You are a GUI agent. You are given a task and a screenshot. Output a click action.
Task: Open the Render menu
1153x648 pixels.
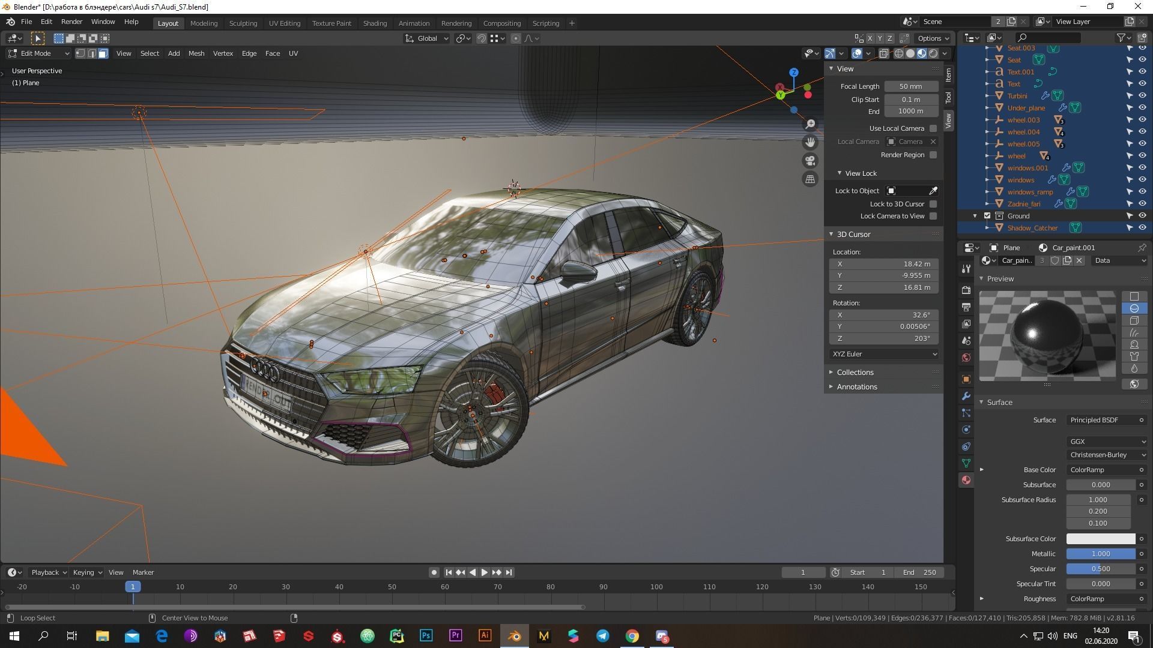pyautogui.click(x=71, y=22)
